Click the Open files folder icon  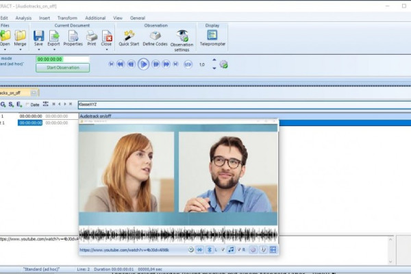click(5, 36)
